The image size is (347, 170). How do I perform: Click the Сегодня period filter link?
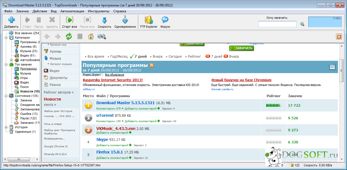175,56
